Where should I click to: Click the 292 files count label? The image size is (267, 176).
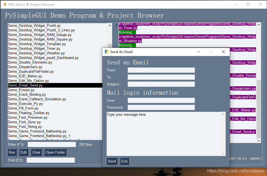coord(85,144)
